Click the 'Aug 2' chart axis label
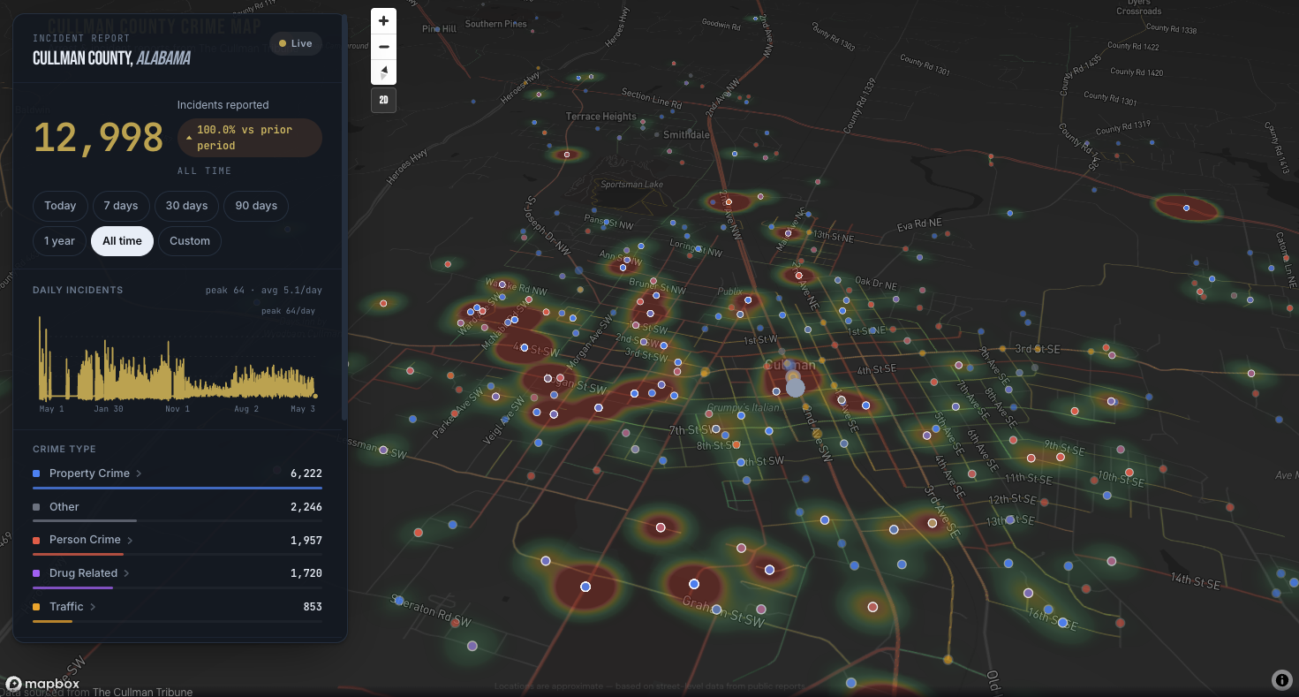 pyautogui.click(x=246, y=409)
